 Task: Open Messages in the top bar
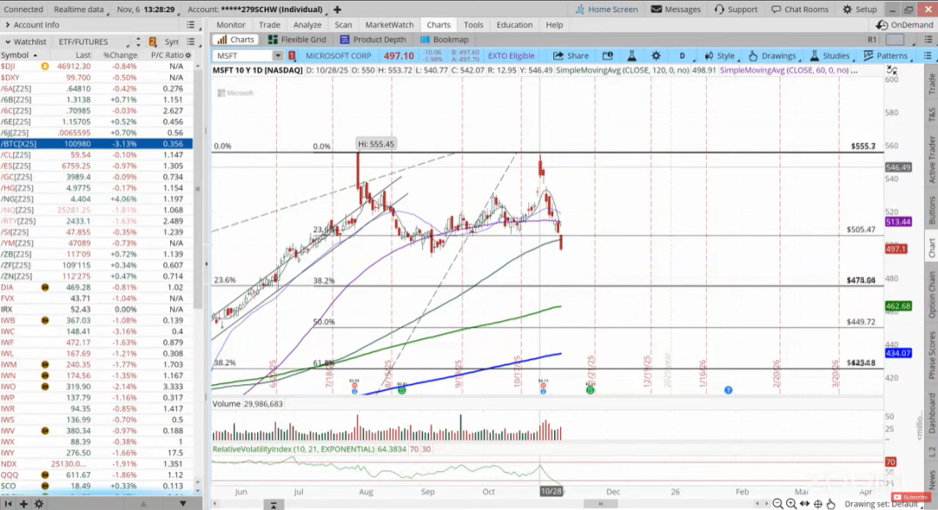(676, 9)
